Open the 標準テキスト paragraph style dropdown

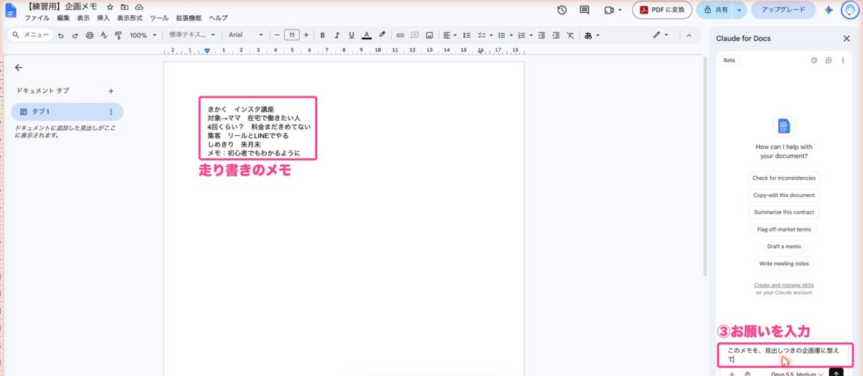192,35
